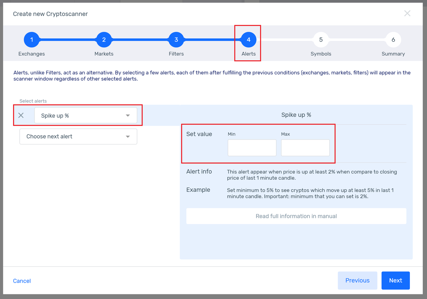Jump to step 6 Summary
Viewport: 427px width, 299px height.
coord(393,40)
